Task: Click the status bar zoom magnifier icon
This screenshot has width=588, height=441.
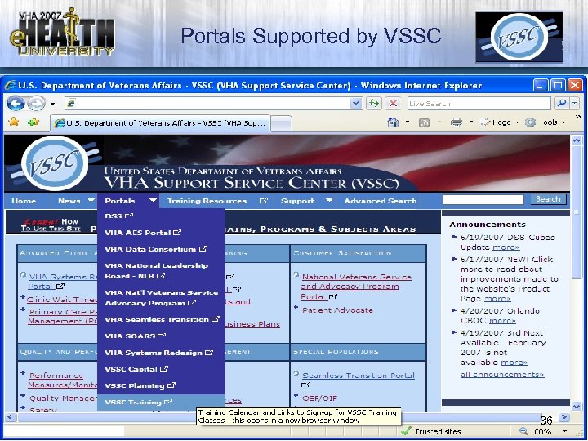Action: tap(523, 432)
